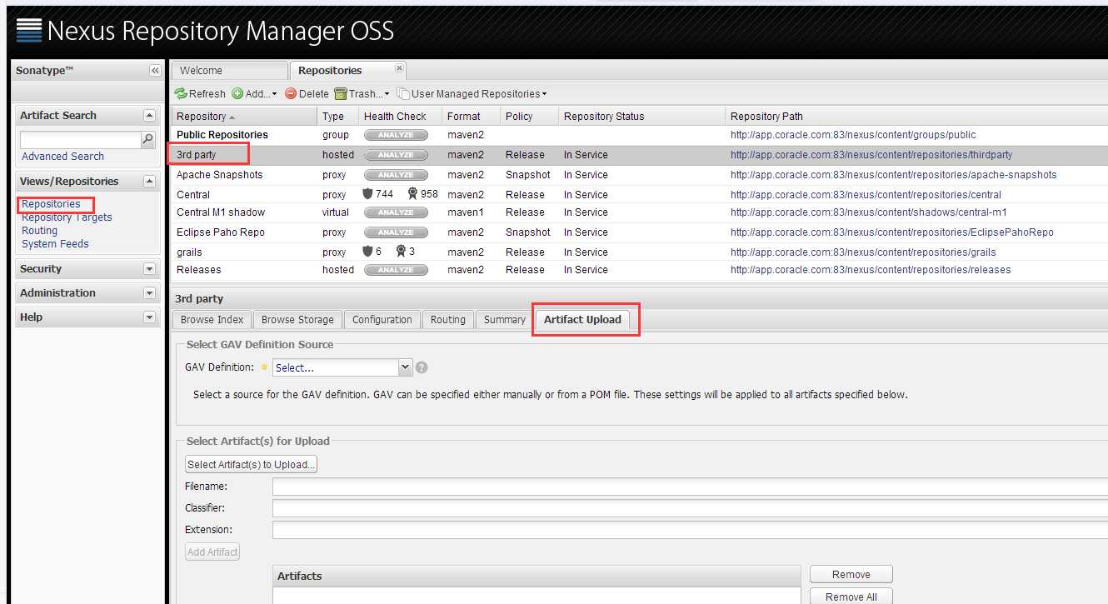Collapse the Sonatype side panel

[155, 71]
